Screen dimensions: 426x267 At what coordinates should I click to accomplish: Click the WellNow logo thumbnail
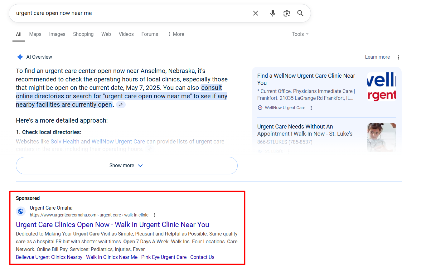[x=382, y=87]
